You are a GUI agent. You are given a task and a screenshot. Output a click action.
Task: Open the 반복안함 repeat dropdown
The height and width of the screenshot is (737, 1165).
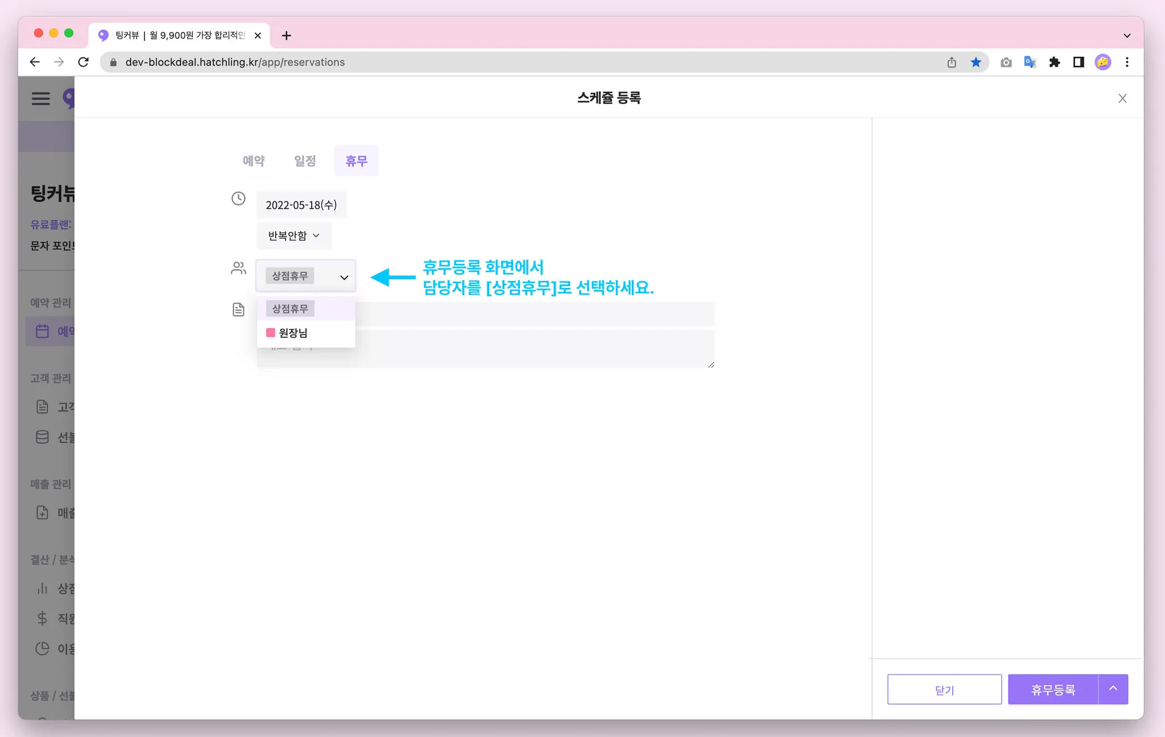(294, 235)
